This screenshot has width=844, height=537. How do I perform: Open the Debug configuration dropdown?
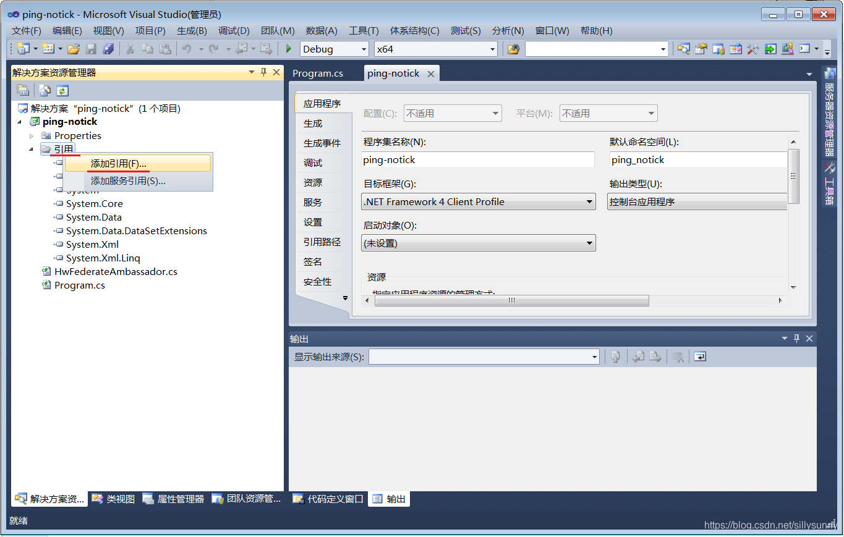pos(364,49)
